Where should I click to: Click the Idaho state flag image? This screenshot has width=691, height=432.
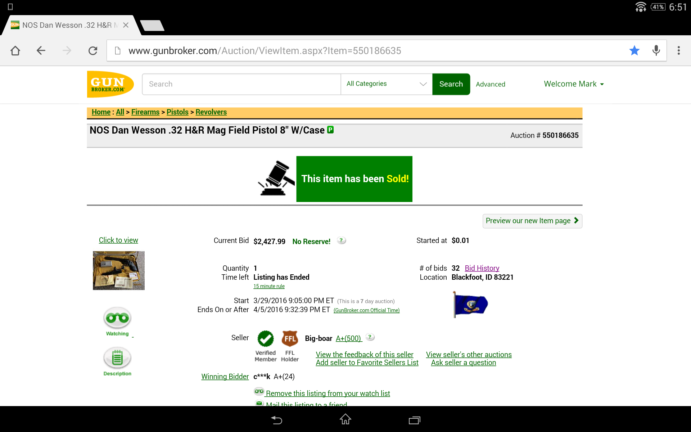click(470, 305)
